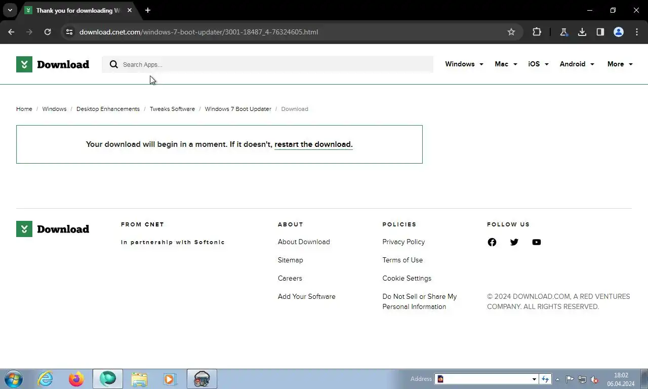
Task: Show Chrome downloads
Action: coord(582,32)
